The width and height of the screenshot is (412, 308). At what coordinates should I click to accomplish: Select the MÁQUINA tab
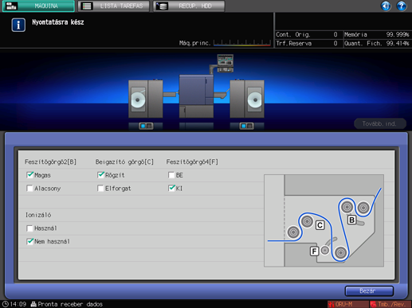coord(38,6)
